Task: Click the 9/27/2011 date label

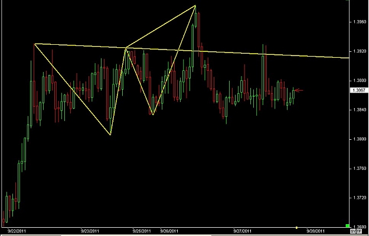Action: [243, 231]
